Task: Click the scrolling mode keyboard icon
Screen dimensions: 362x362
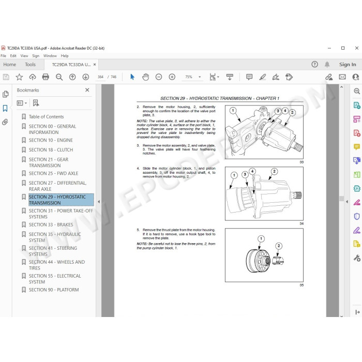Action: (x=230, y=77)
